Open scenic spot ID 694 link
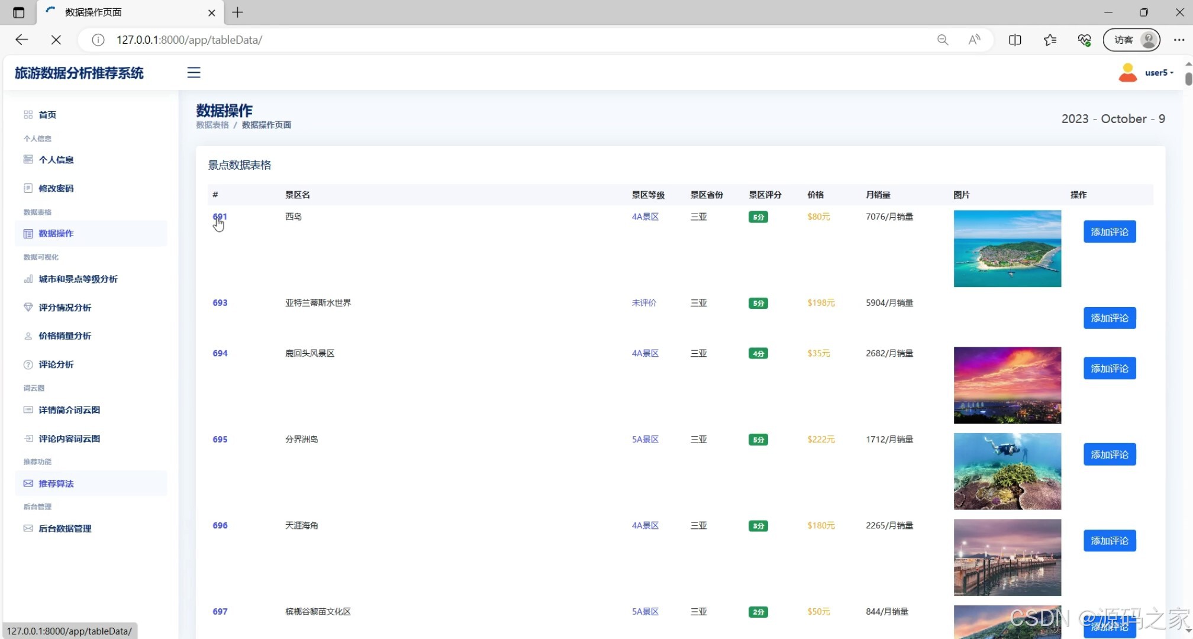1193x639 pixels. pos(220,353)
